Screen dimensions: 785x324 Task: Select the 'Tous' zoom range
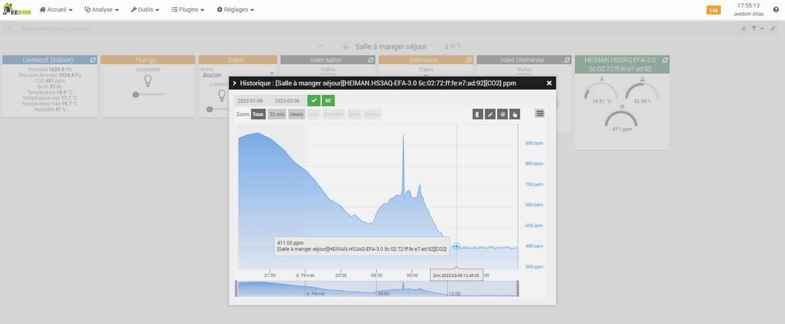click(258, 114)
